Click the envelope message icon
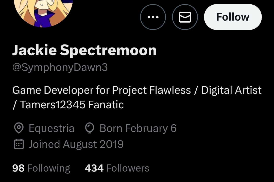This screenshot has height=182, width=274. 185,17
